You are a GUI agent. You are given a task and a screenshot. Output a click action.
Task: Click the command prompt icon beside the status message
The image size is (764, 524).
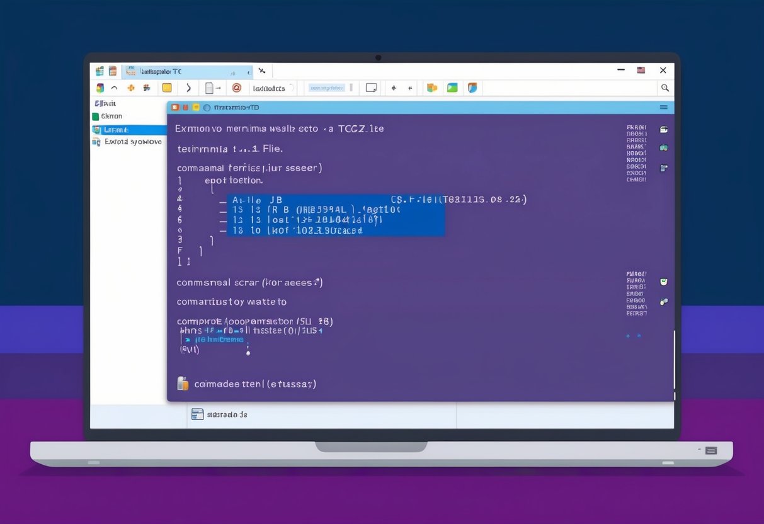183,383
